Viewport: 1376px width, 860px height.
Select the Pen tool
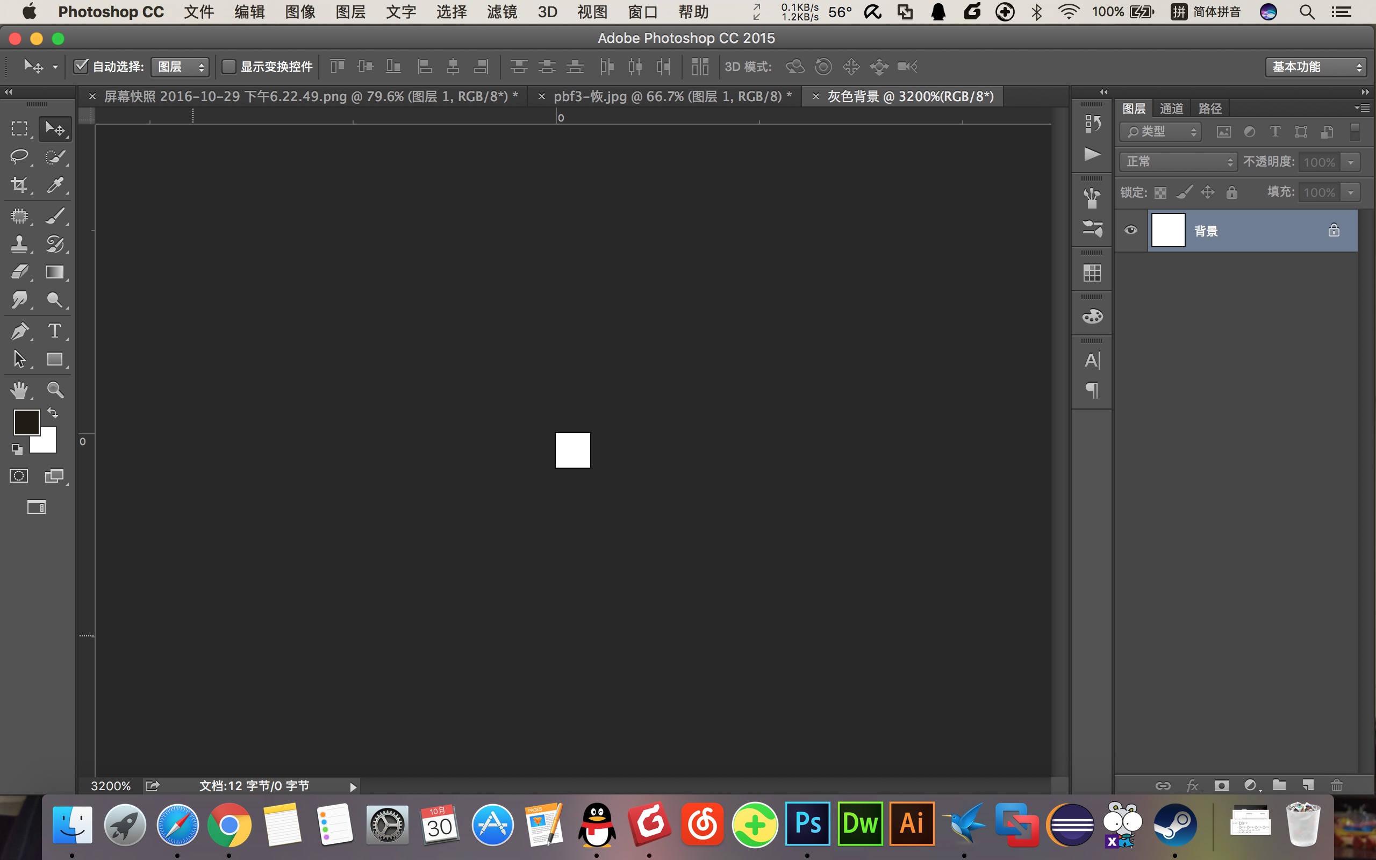[19, 331]
